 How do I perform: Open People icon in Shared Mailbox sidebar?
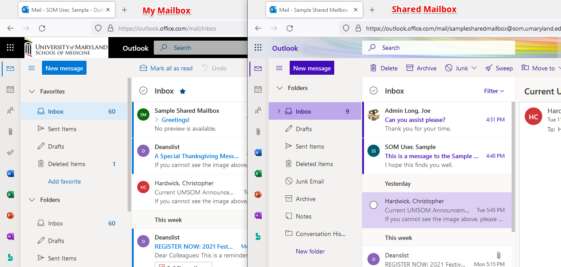click(258, 111)
